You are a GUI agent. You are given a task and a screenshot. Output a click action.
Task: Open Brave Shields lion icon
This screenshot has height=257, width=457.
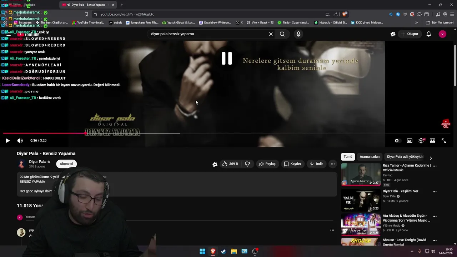tap(344, 14)
